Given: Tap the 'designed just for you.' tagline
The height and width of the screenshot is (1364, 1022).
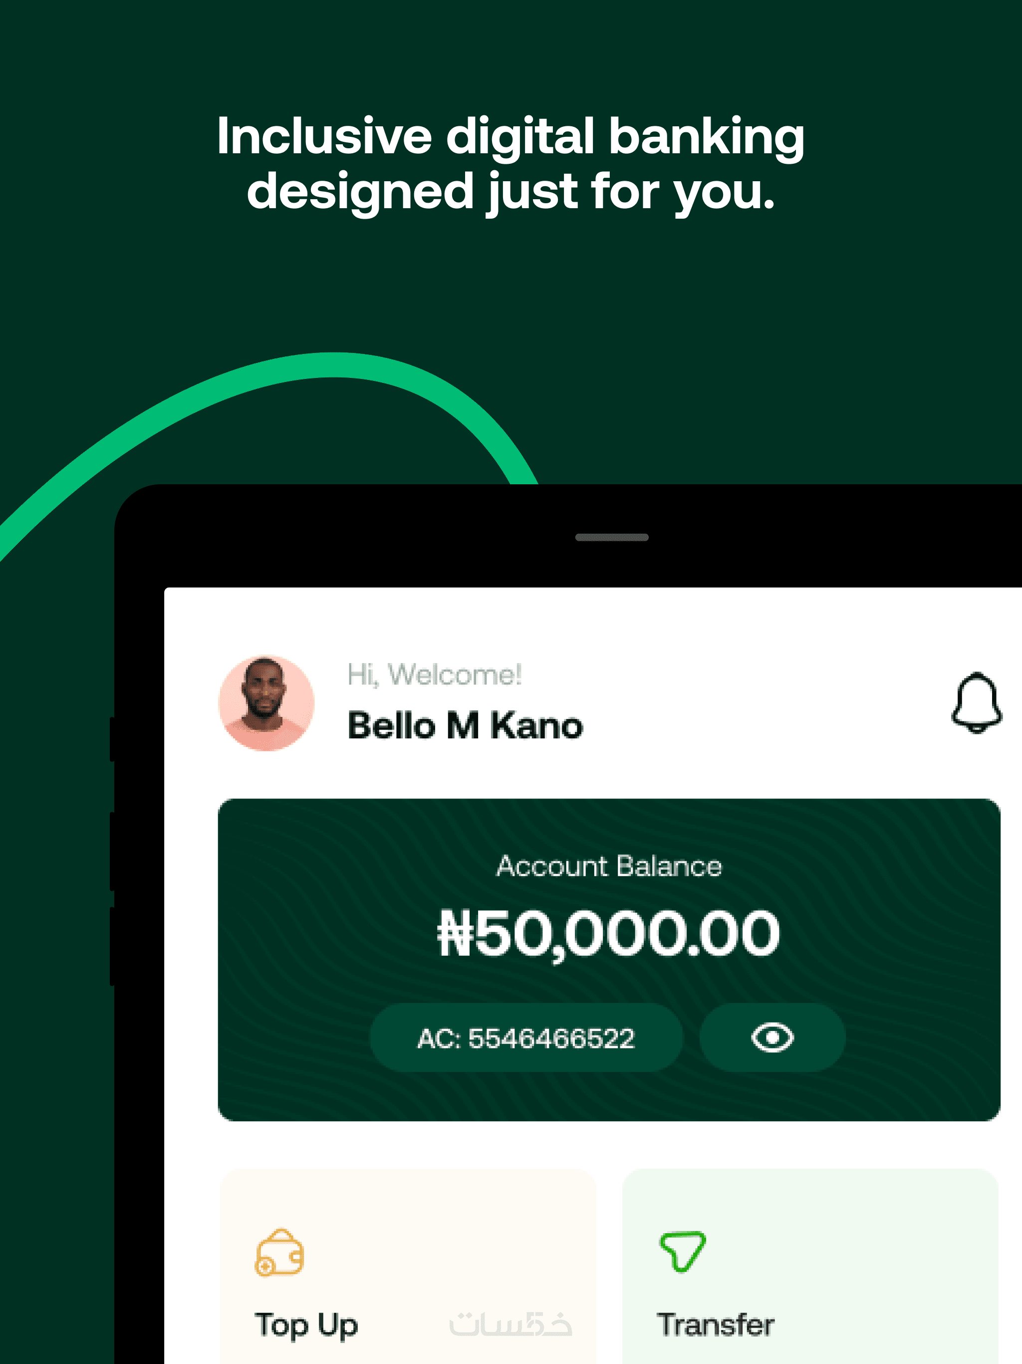Looking at the screenshot, I should (x=511, y=192).
